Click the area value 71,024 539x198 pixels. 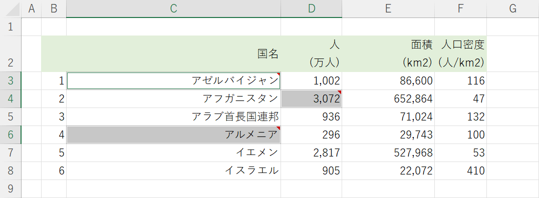388,117
